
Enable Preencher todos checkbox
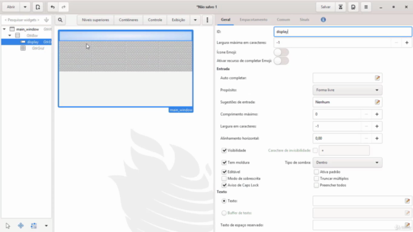pyautogui.click(x=316, y=185)
